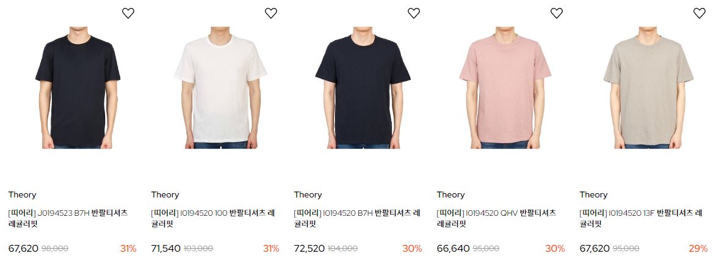The width and height of the screenshot is (716, 256).
Task: Open Theory brand link above I0194520 100
Action: click(x=165, y=195)
